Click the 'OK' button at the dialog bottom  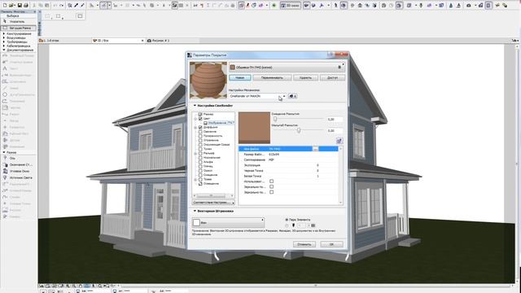(x=331, y=244)
